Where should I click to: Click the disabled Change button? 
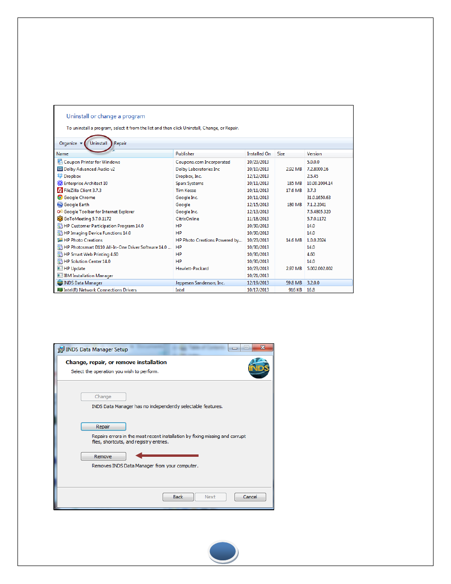pos(103,397)
